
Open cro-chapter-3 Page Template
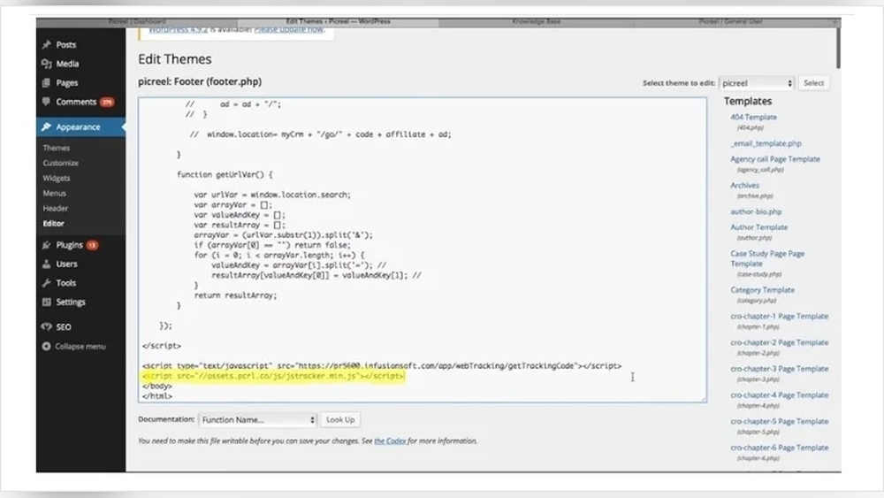779,369
